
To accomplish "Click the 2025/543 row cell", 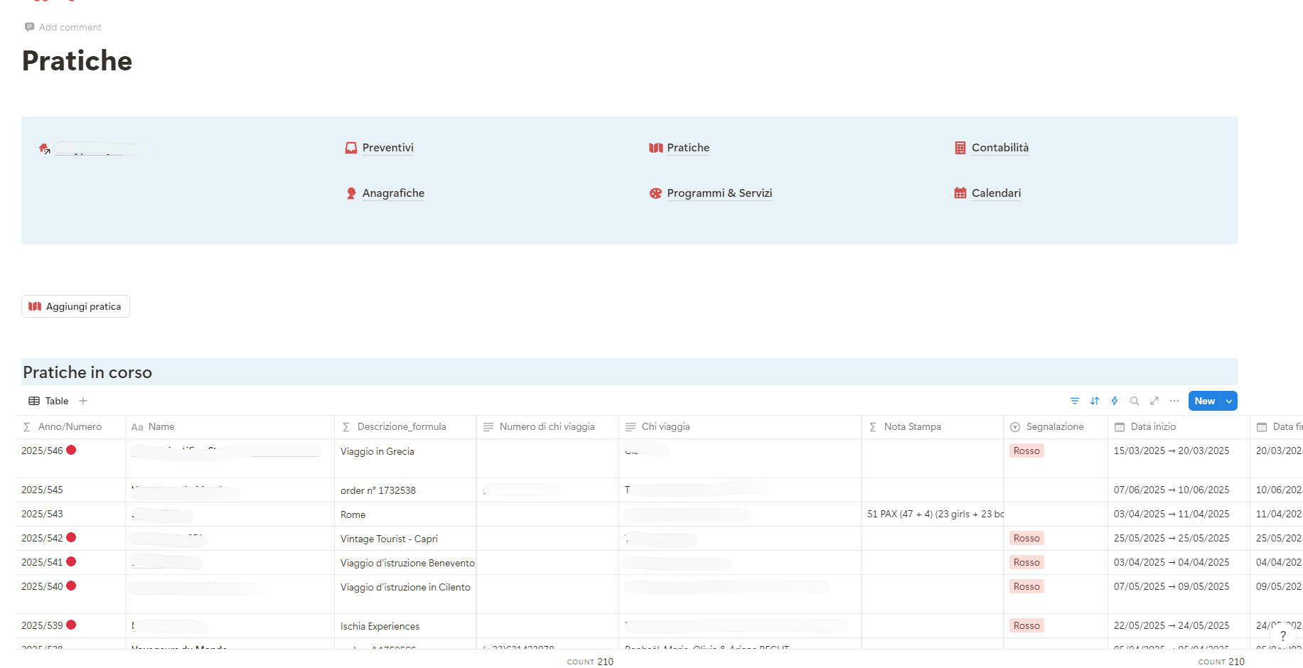I will coord(70,514).
